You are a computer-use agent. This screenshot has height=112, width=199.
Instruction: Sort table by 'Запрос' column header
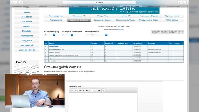point(70,43)
